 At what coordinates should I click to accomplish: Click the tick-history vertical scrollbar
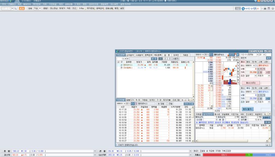[x=193, y=124]
